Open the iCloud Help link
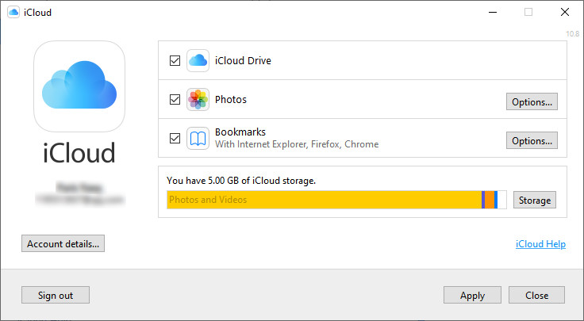 click(x=540, y=244)
